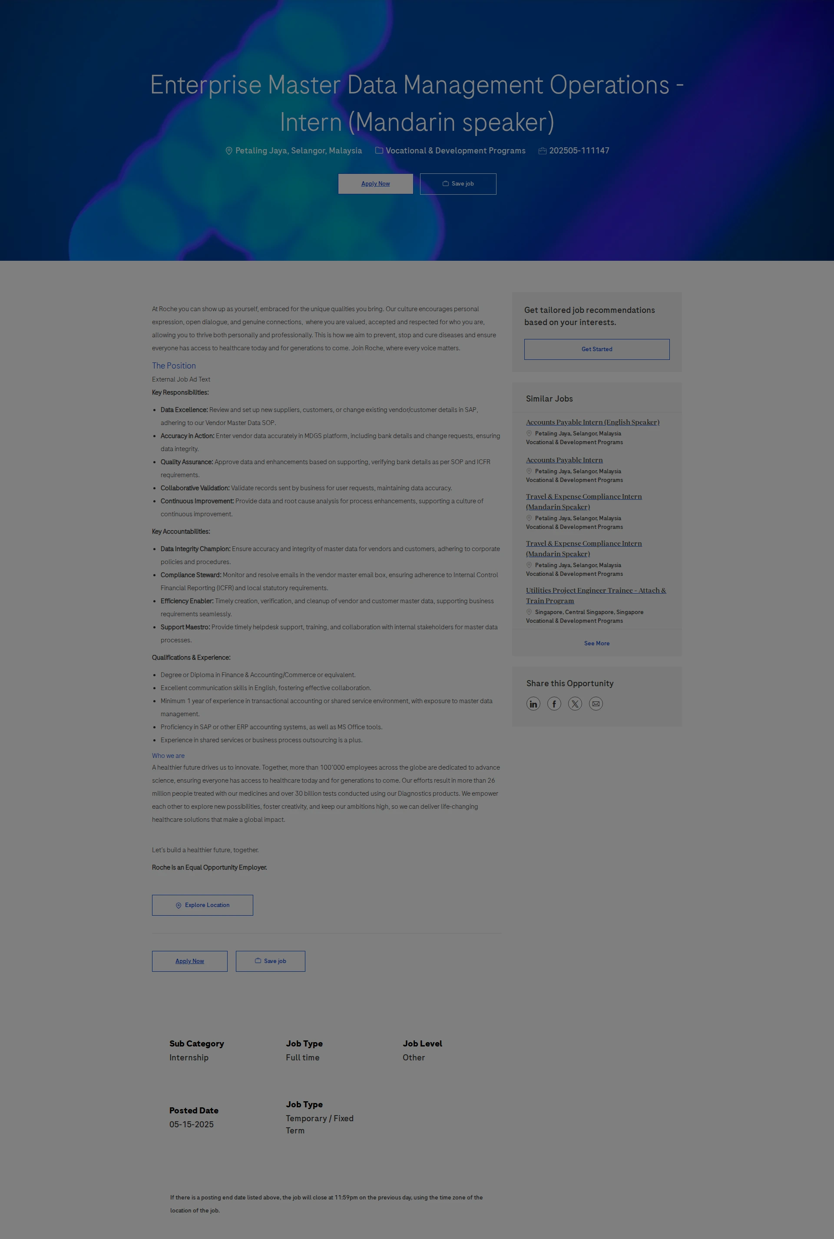The image size is (834, 1239).
Task: Click the Explore Location button
Action: [x=203, y=905]
